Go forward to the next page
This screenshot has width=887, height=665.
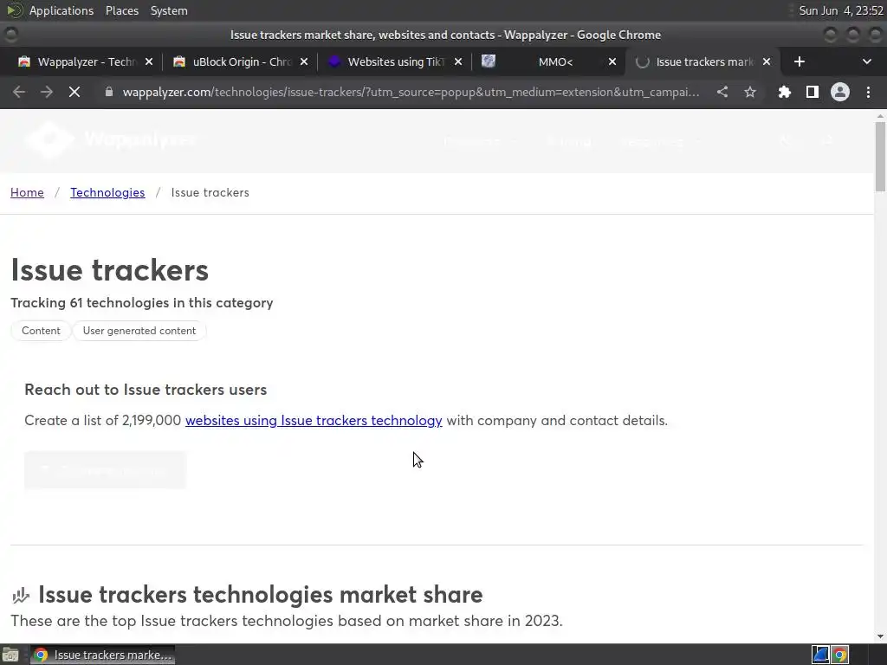[47, 92]
